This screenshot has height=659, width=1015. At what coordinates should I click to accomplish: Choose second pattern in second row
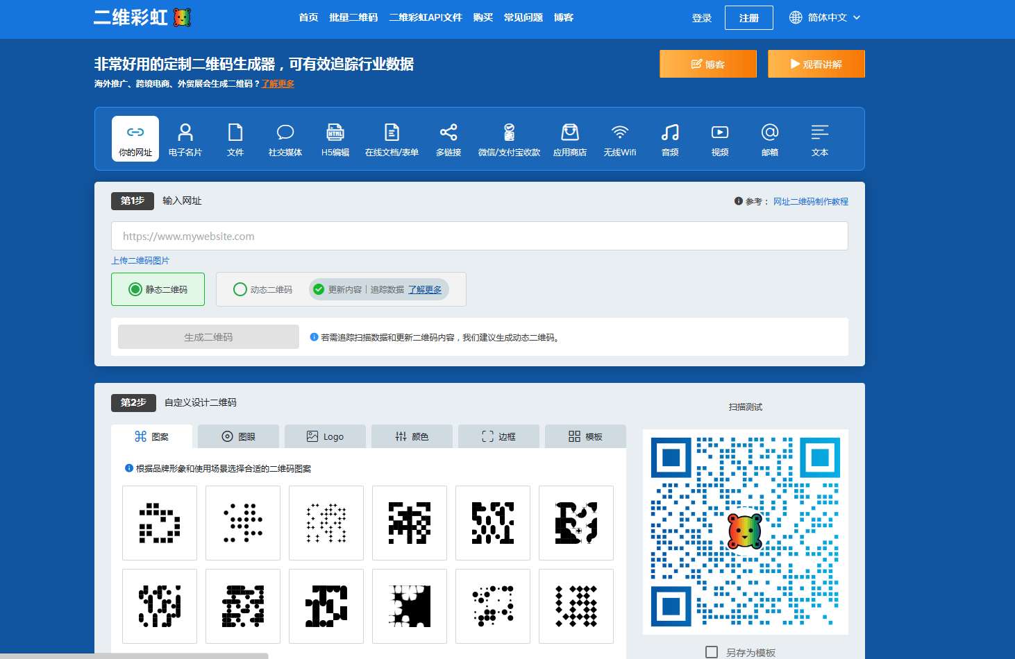click(x=243, y=606)
